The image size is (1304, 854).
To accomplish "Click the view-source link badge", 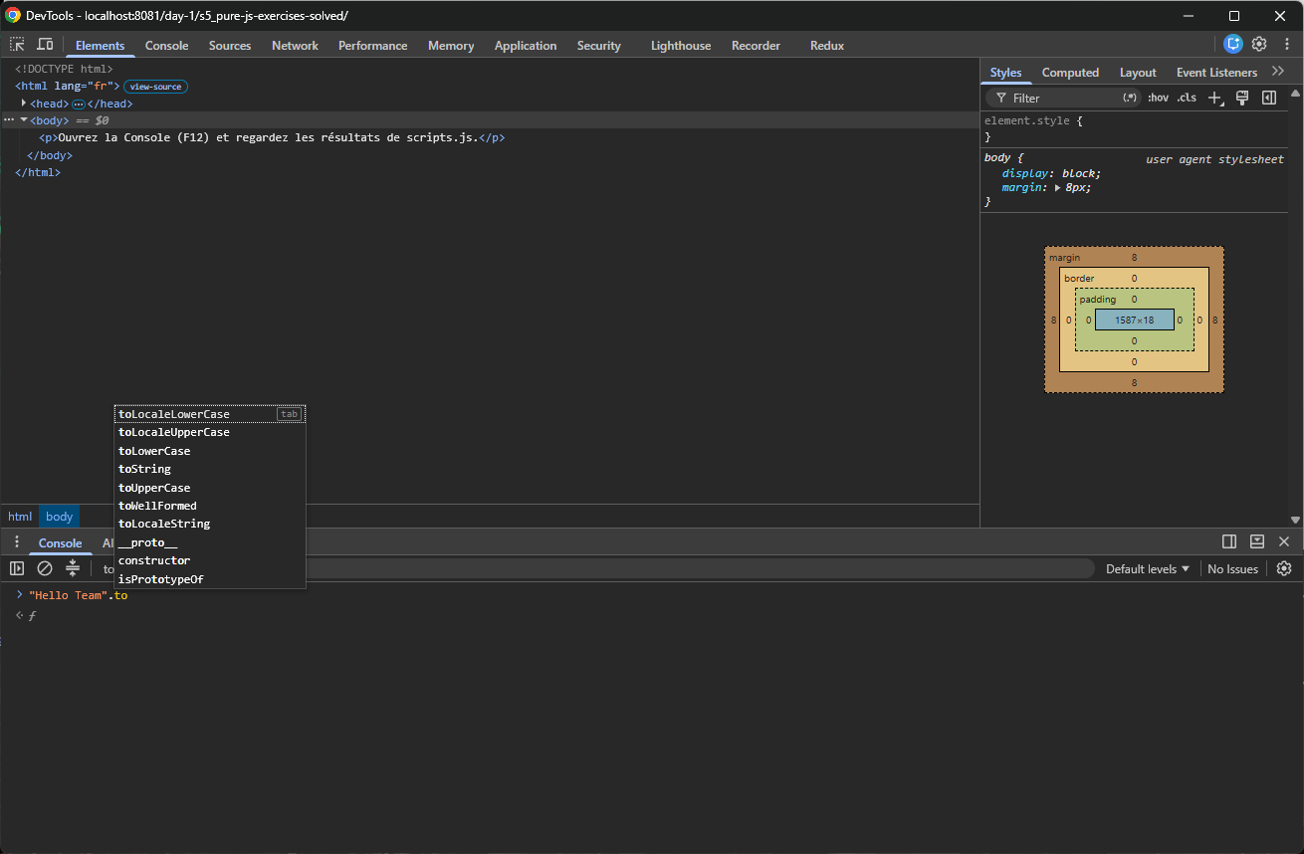I will (155, 87).
